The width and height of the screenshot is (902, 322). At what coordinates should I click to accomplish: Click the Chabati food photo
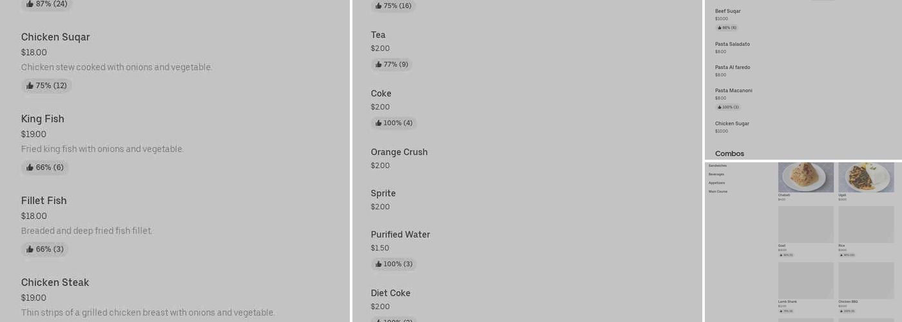click(805, 177)
